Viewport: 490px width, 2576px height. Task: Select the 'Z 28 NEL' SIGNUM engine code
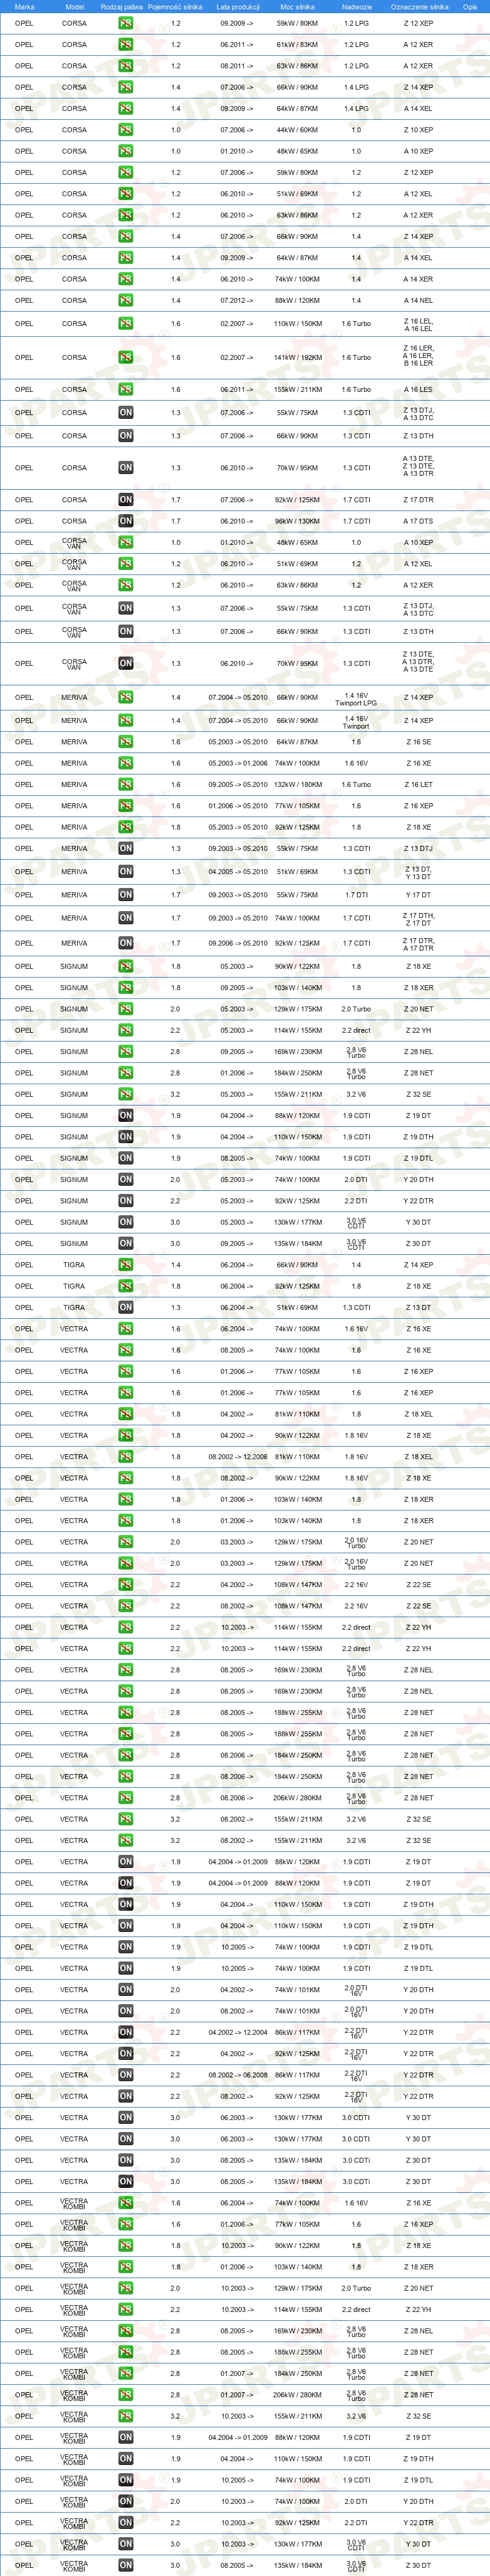(x=419, y=1052)
